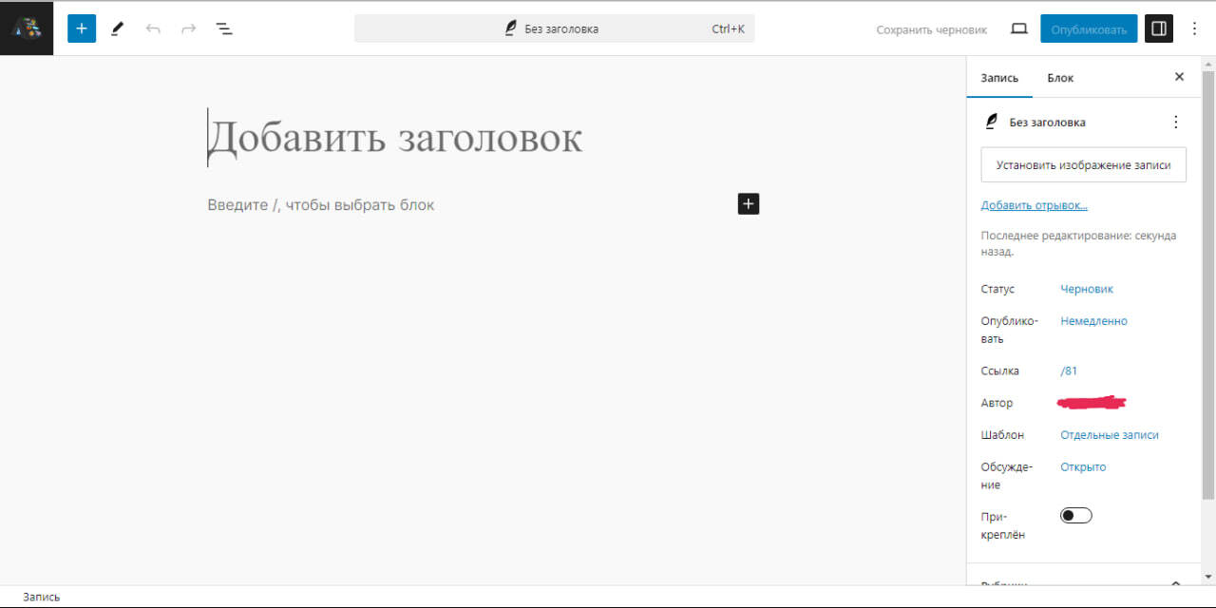The width and height of the screenshot is (1216, 608).
Task: Open three-dot actions menu beside "Без заголовка"
Action: (1176, 122)
